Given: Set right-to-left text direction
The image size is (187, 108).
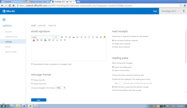Looking at the screenshot, I should (65, 40).
